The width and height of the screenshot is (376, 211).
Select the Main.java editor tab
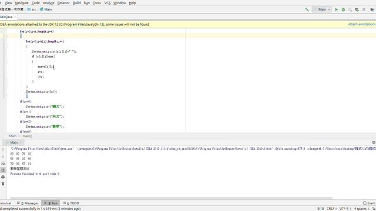tap(6, 17)
